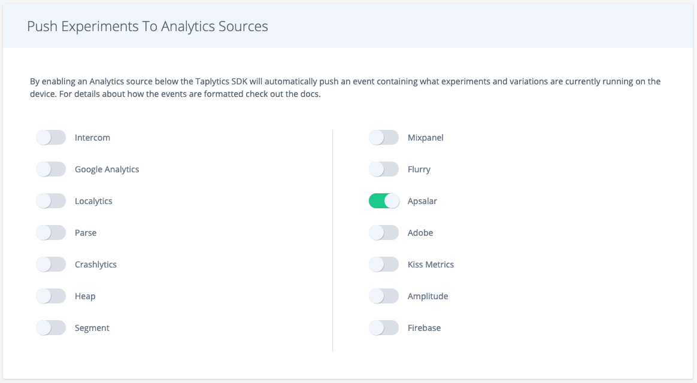Click the Segment label text
697x383 pixels.
[92, 329]
